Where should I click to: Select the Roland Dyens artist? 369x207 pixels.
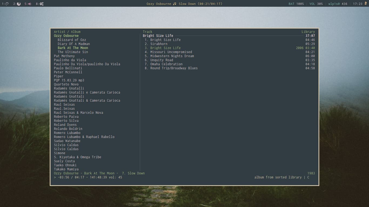65,125
